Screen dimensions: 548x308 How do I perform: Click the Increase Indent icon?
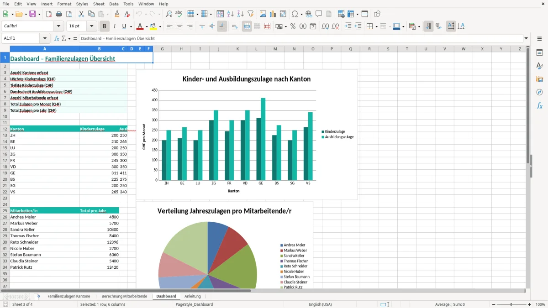[348, 26]
